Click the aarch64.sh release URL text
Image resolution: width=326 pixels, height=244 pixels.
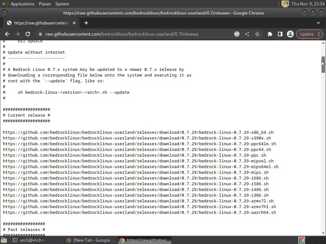click(x=139, y=213)
